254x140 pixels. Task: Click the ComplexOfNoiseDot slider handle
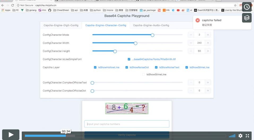pos(92,91)
